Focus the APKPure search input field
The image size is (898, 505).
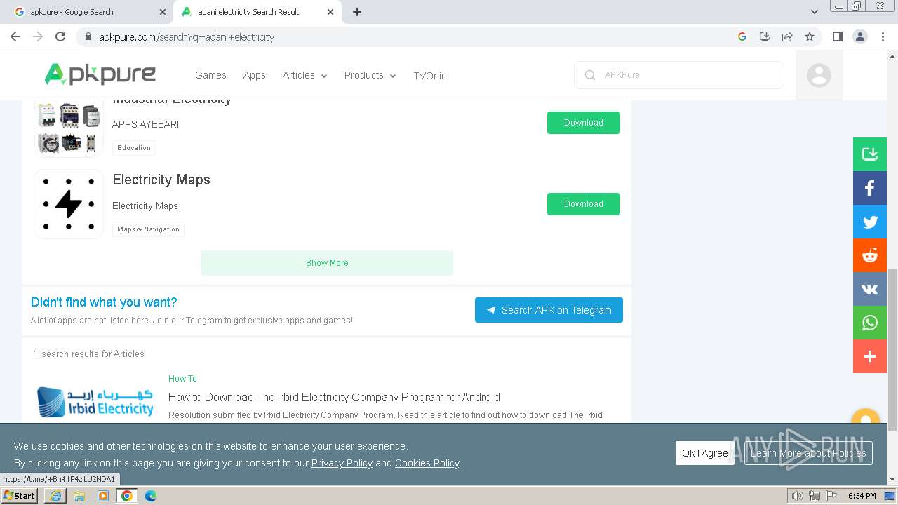[679, 75]
